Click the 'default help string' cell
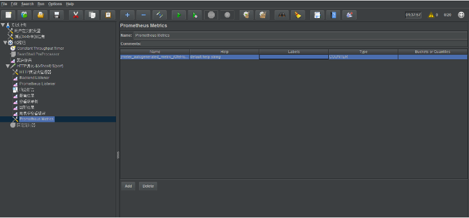Screen dimensions: 469x218 tap(224, 57)
